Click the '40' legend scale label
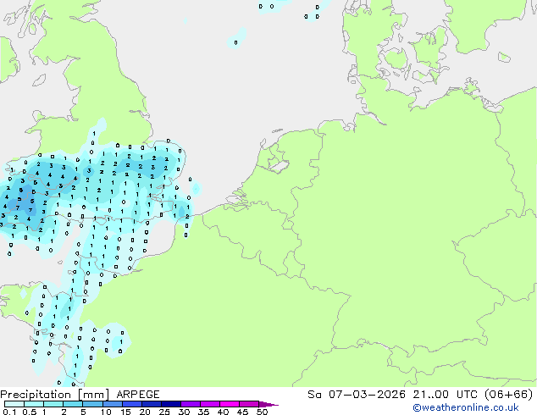The height and width of the screenshot is (415, 537). (x=223, y=412)
